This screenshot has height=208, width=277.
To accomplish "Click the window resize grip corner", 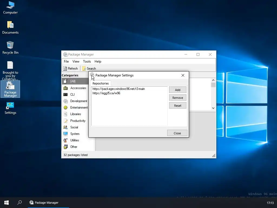I will click(x=214, y=155).
